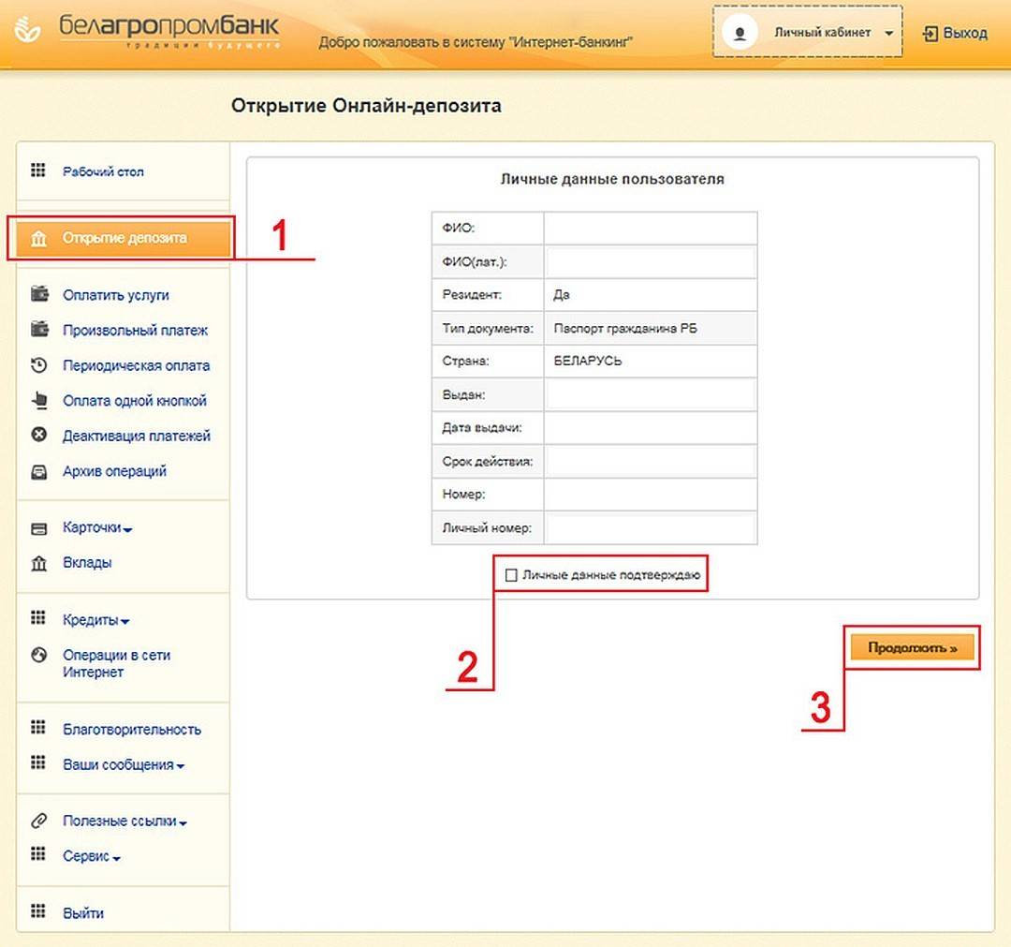Click the ФИО(лат.) input field
The height and width of the screenshot is (947, 1011).
[650, 263]
